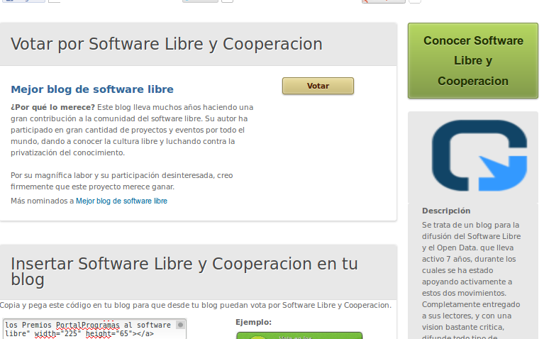Open the Mejor blog de software libre heading
The height and width of the screenshot is (339, 544).
coord(92,89)
